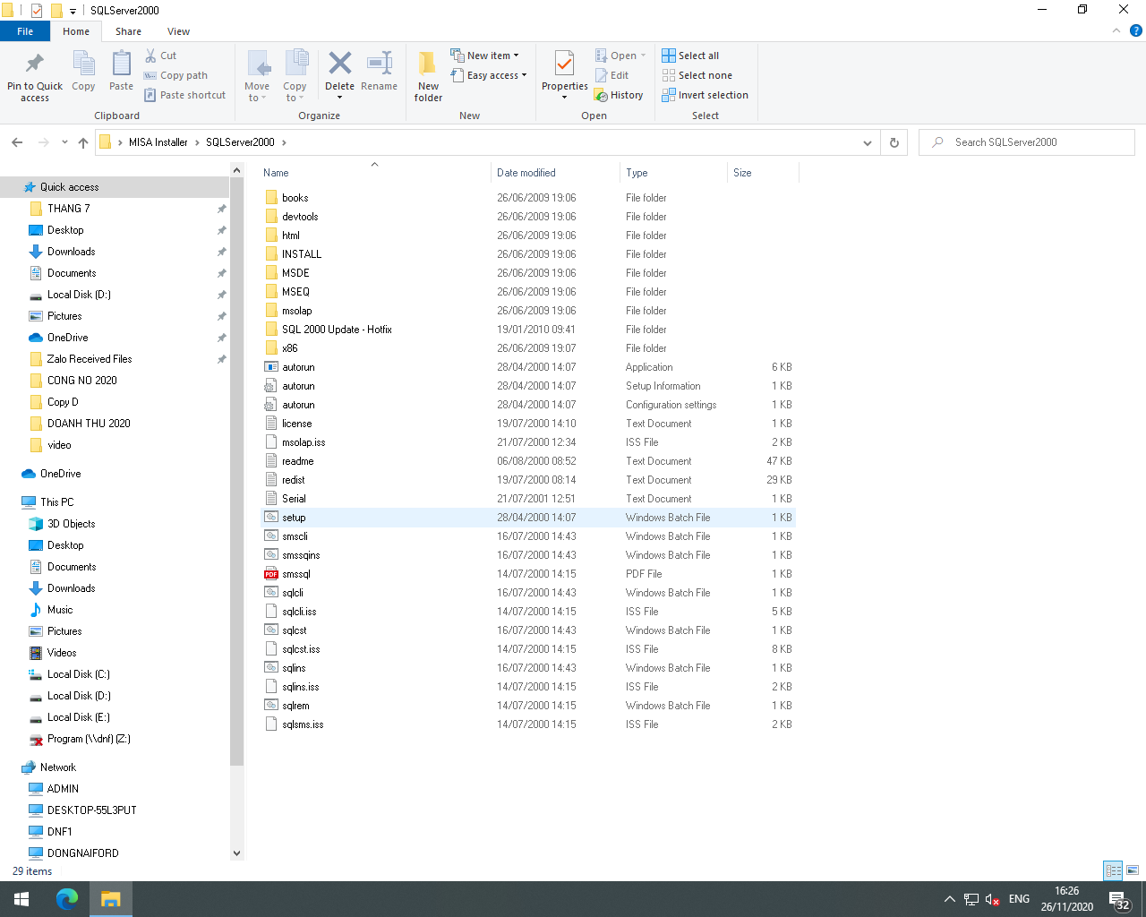This screenshot has width=1146, height=917.
Task: Switch to the Home ribbon tab
Action: tap(76, 31)
